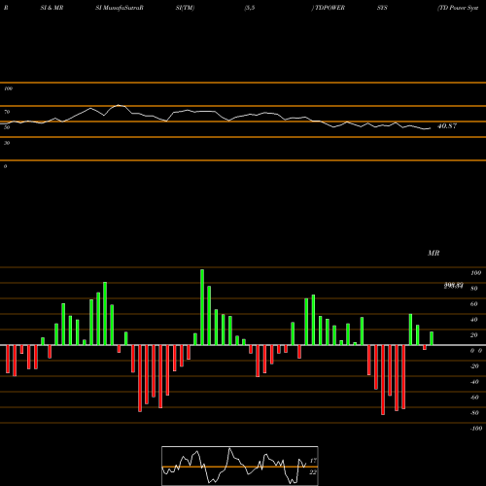Open the mini RSI overview thumbnail chart

240,466
